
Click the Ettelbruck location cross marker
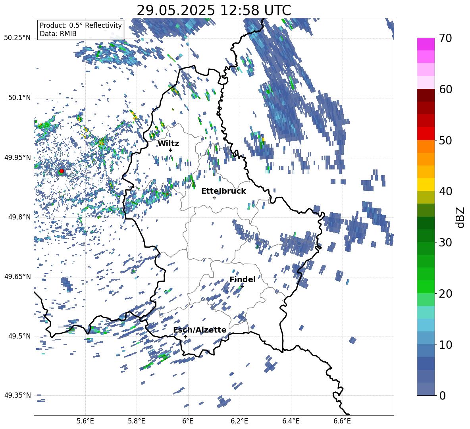pos(214,198)
